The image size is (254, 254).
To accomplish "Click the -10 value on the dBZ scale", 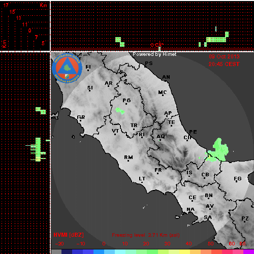I will click(x=81, y=244).
